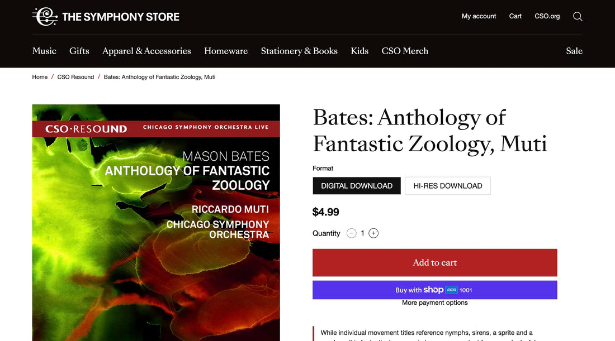View CSO Merch items

pyautogui.click(x=405, y=51)
